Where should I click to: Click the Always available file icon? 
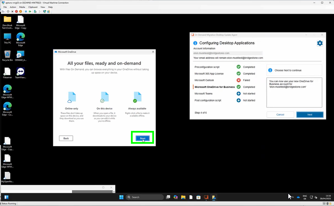[x=137, y=97]
